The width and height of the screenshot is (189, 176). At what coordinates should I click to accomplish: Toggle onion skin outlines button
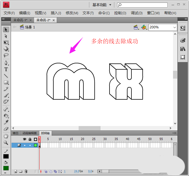pos(51,172)
